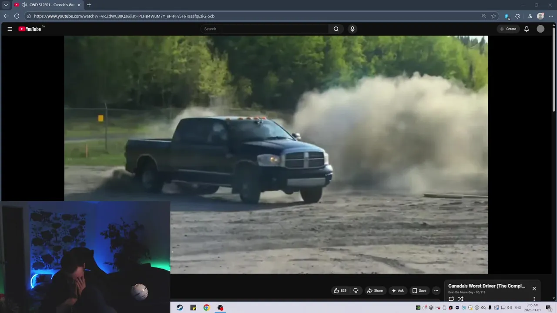The image size is (557, 313).
Task: Click the video player to pause
Action: pyautogui.click(x=276, y=154)
